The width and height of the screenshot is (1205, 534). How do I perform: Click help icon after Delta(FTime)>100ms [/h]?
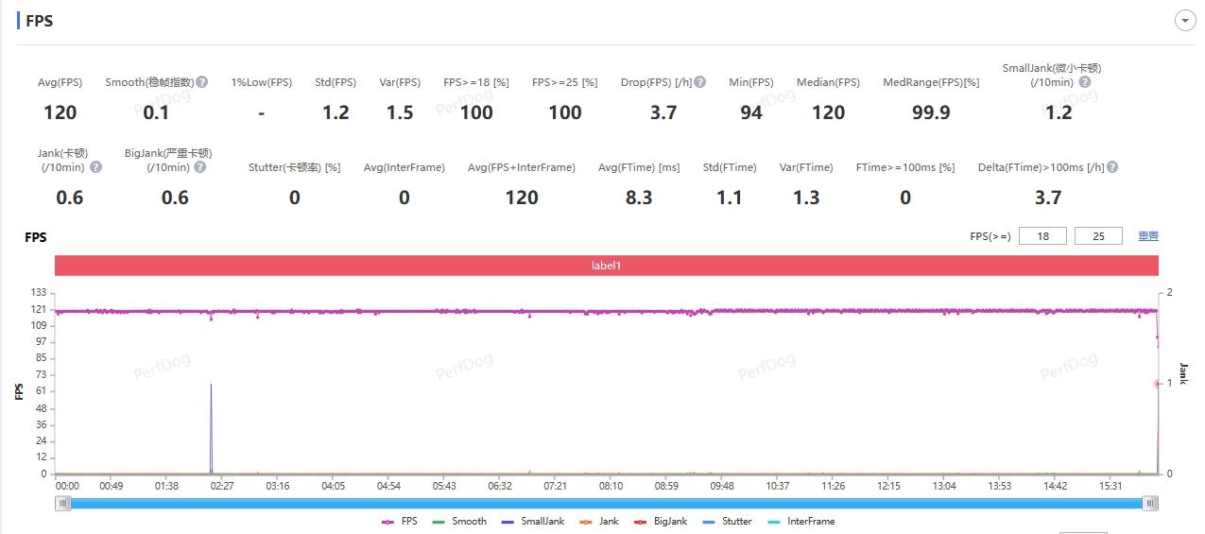pos(1112,167)
